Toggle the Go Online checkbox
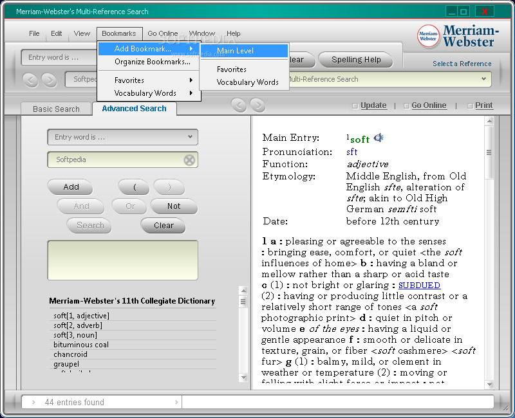Screen dimensions: 515x418 407,105
